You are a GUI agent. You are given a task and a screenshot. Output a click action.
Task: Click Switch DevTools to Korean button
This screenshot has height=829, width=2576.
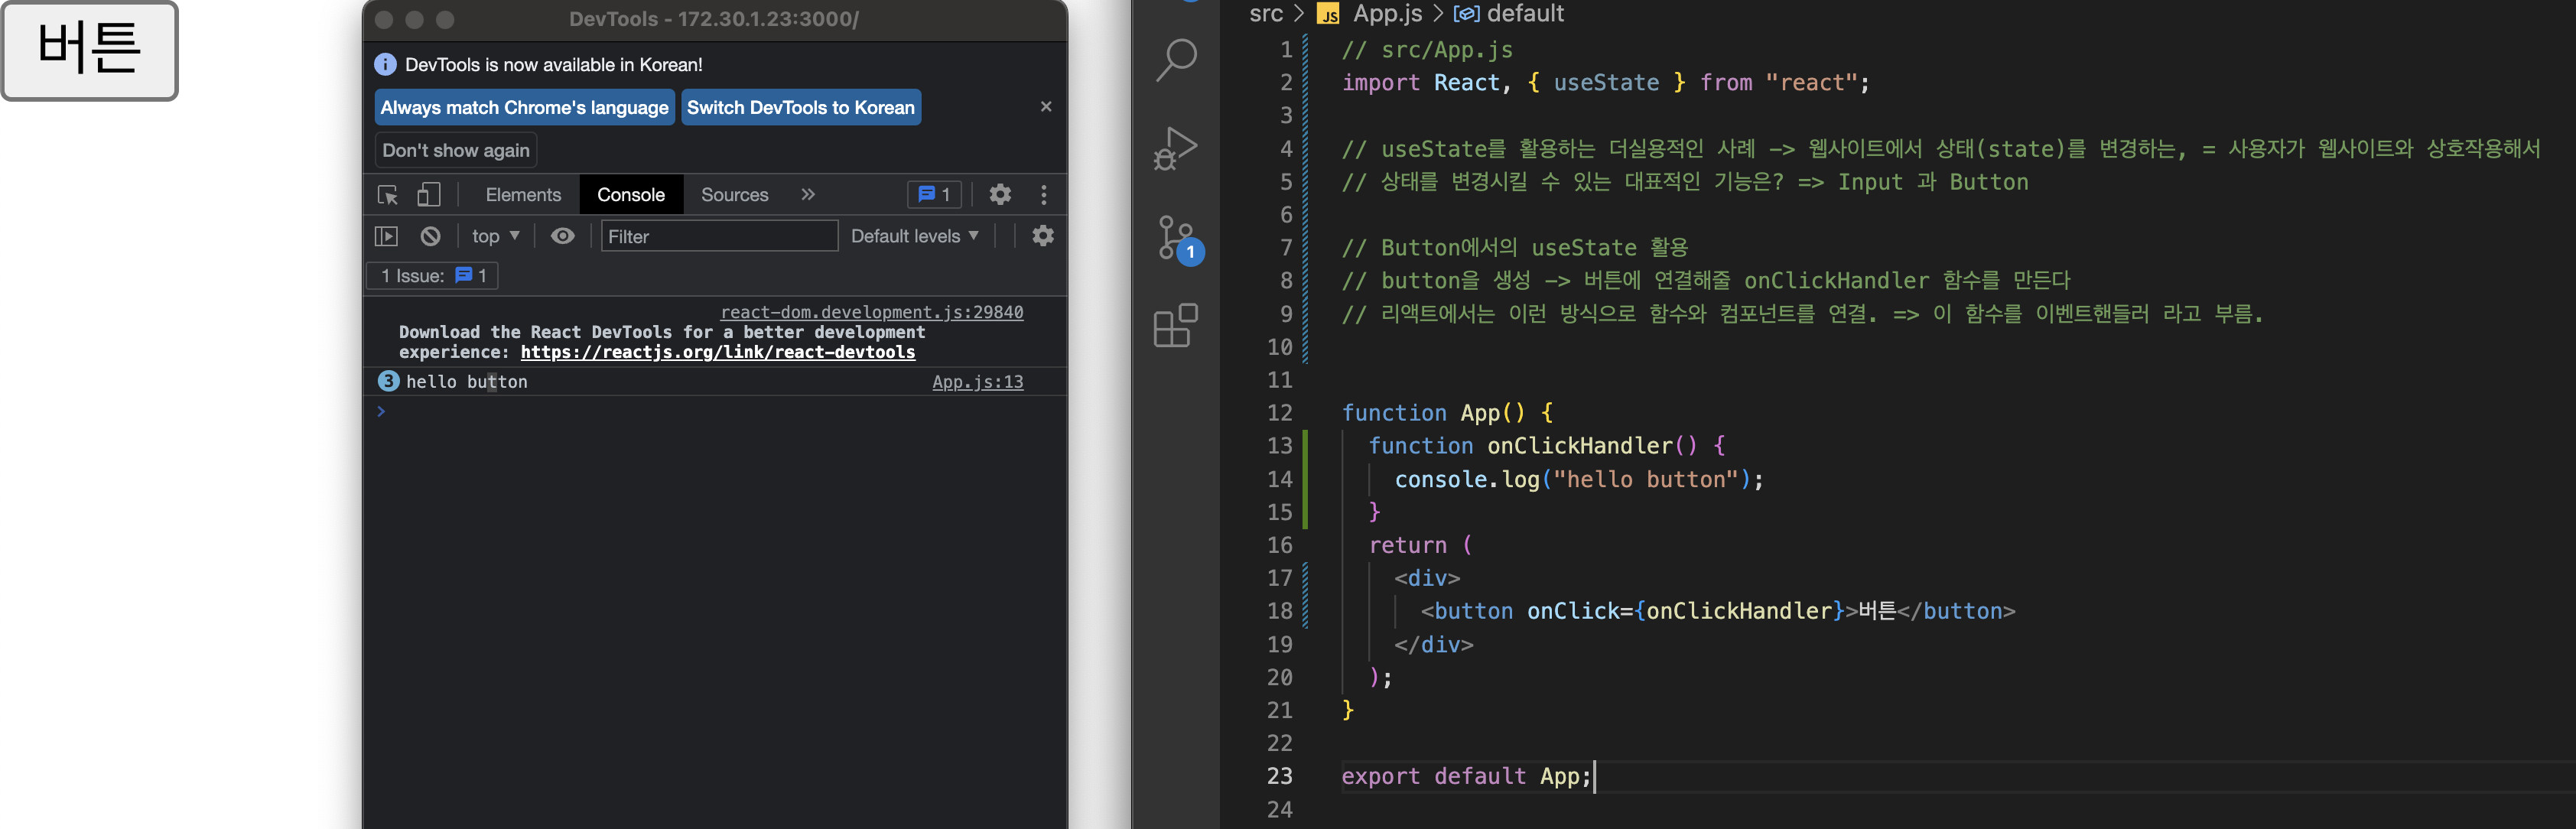tap(800, 108)
